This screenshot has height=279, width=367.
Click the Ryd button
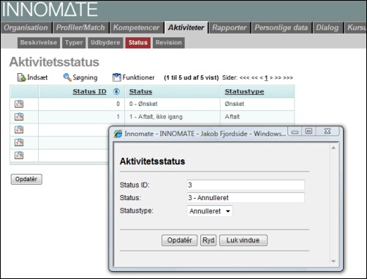pos(208,240)
